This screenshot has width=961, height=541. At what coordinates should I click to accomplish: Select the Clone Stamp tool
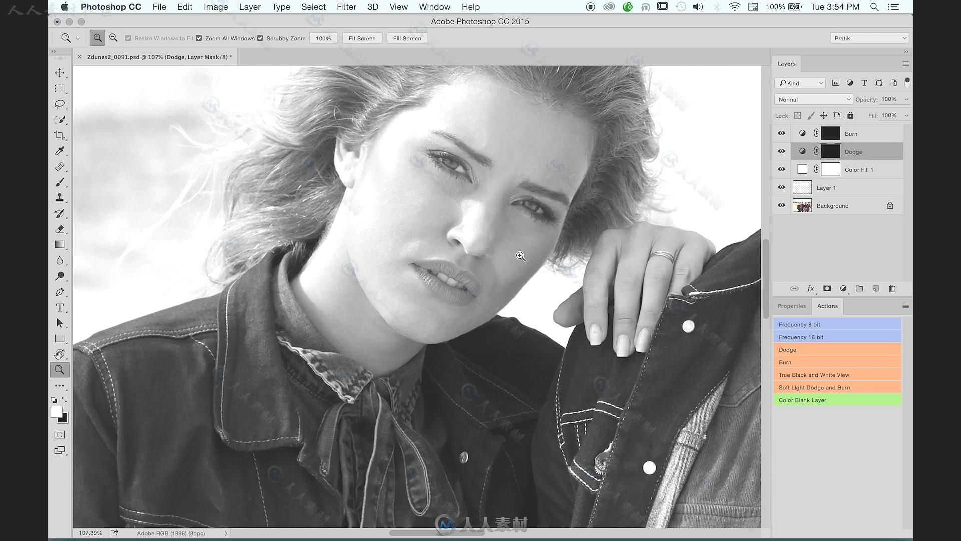pyautogui.click(x=60, y=198)
